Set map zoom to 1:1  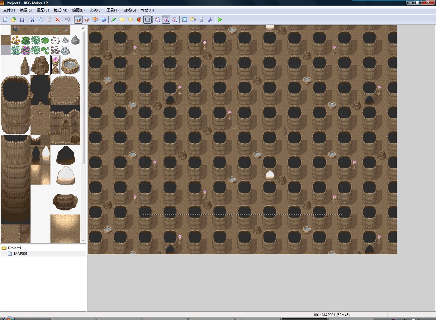click(158, 20)
